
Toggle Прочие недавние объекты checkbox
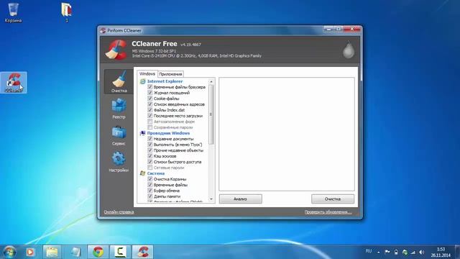(150, 150)
